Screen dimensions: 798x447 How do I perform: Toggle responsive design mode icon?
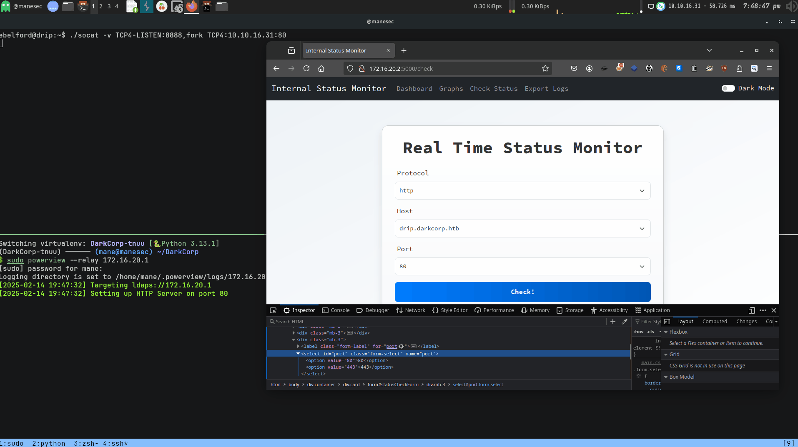752,310
